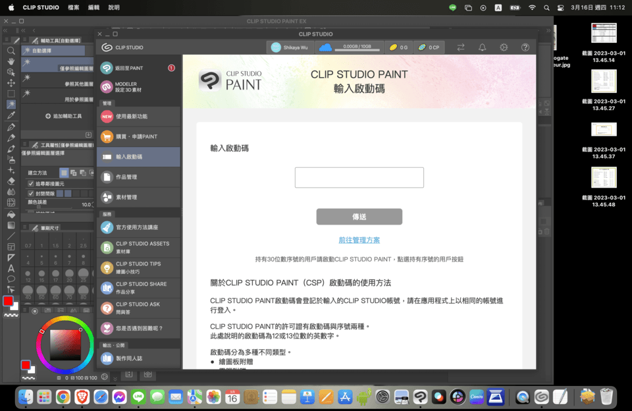
Task: Select the Zoom magnifier tool in PAINT toolbar
Action: pyautogui.click(x=11, y=51)
